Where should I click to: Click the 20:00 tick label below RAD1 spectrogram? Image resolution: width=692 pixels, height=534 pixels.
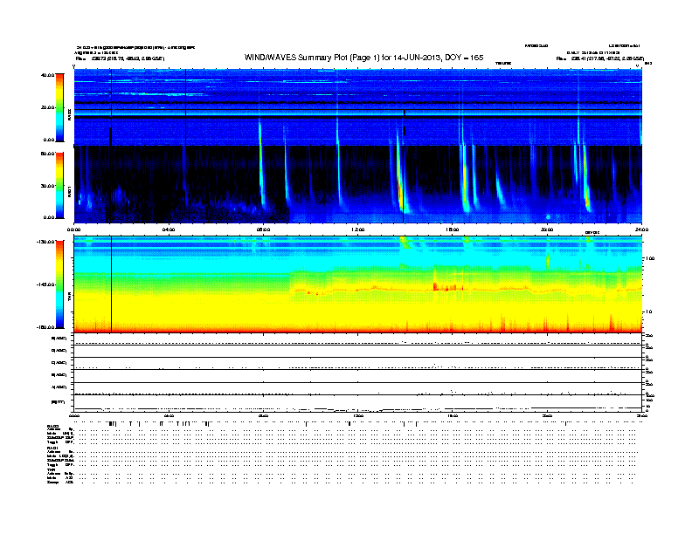pos(547,229)
